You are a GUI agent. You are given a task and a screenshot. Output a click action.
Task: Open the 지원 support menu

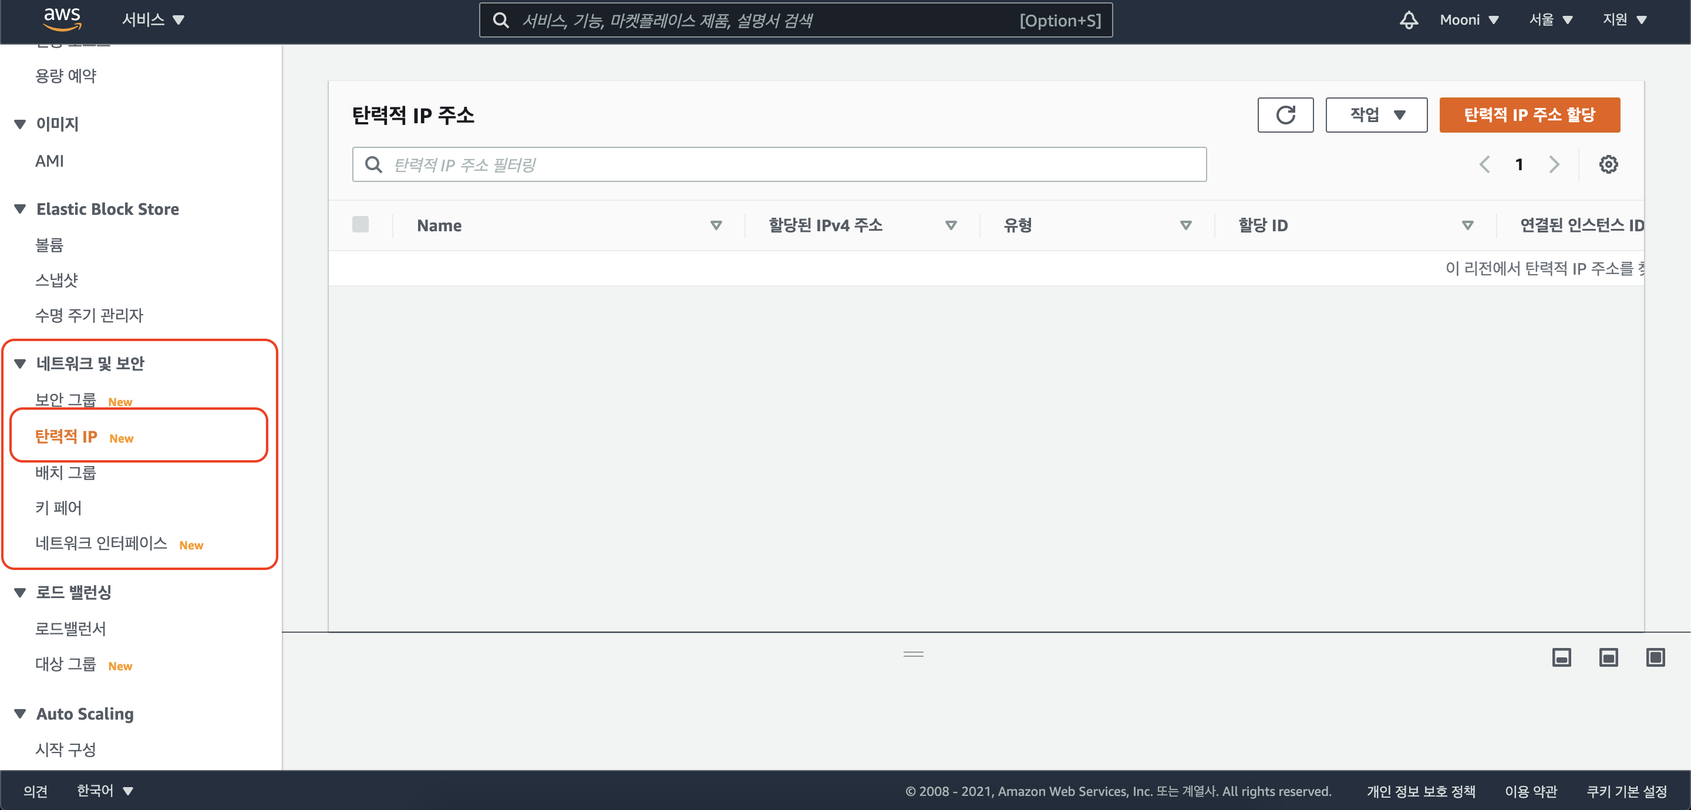click(1624, 20)
